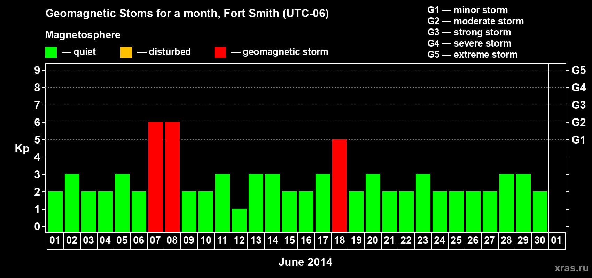The image size is (592, 278).
Task: Click the green bar for day 30
Action: [x=540, y=212]
